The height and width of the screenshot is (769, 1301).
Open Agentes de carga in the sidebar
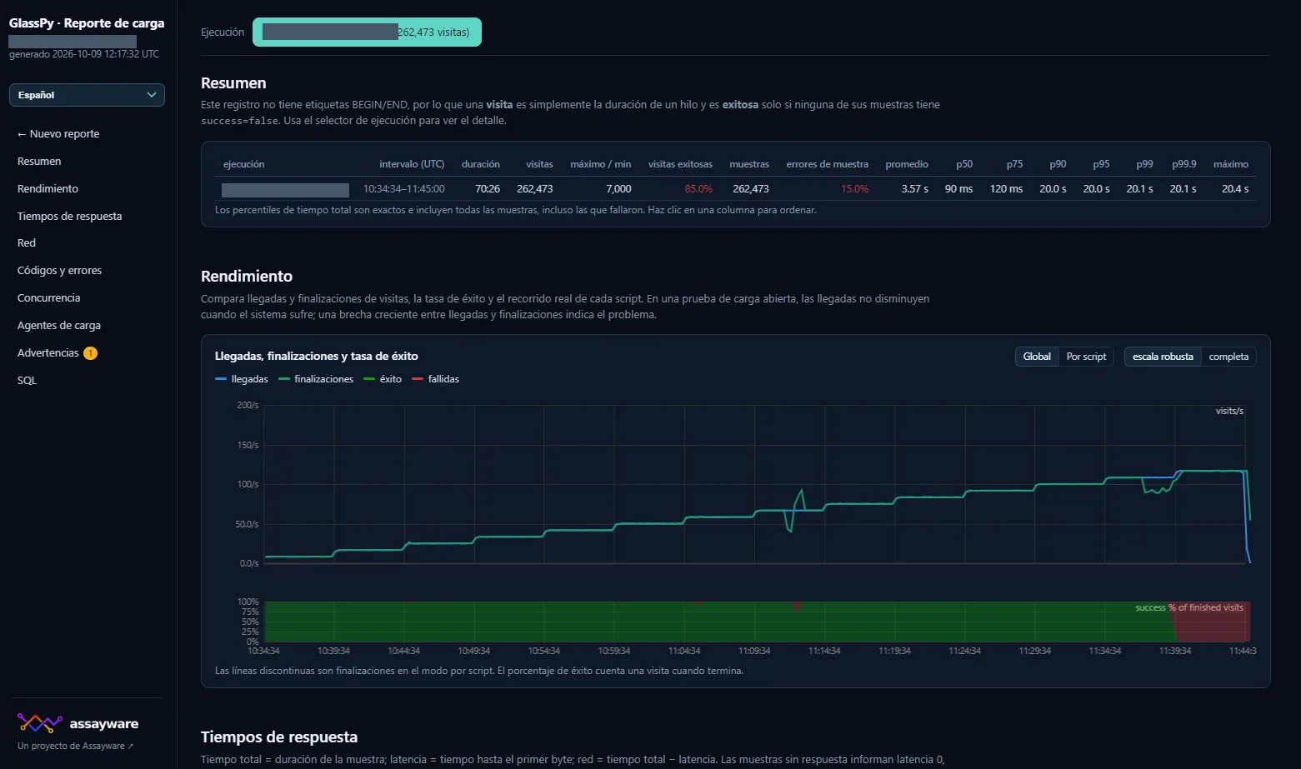coord(58,326)
